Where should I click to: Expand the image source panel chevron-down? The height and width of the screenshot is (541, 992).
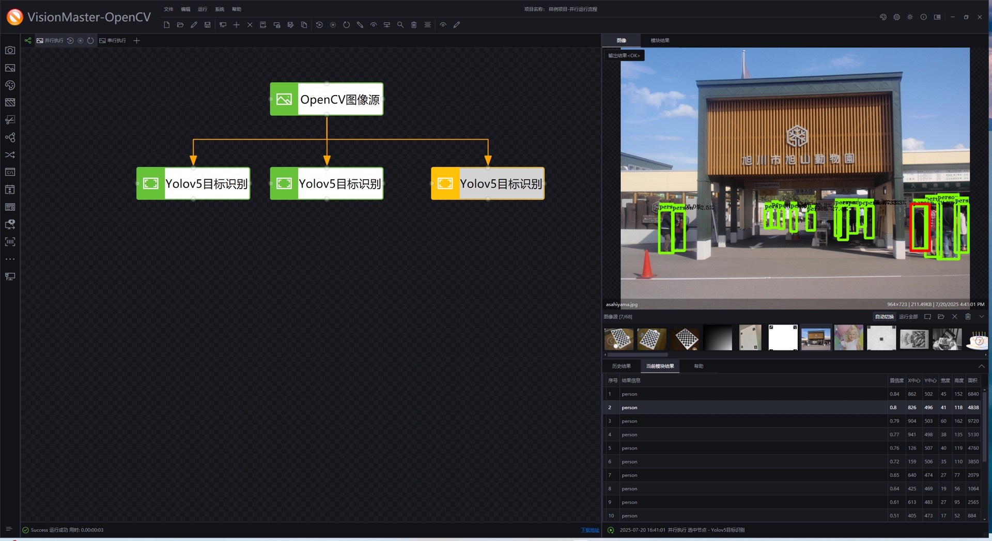(981, 317)
